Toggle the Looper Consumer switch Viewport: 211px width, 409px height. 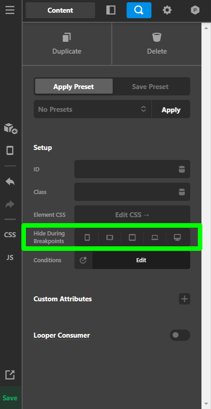pos(180,335)
